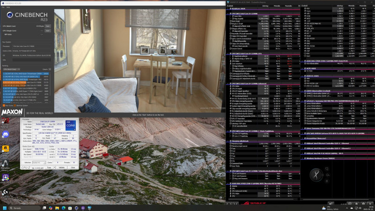375x211 pixels.
Task: Open the File menu in Cinebench
Action: coord(3,7)
